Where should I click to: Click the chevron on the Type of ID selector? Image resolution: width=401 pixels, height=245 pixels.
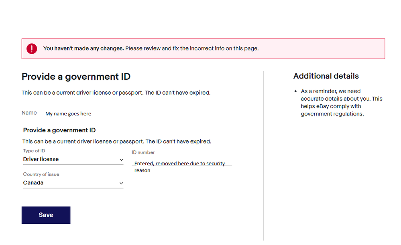(x=120, y=160)
